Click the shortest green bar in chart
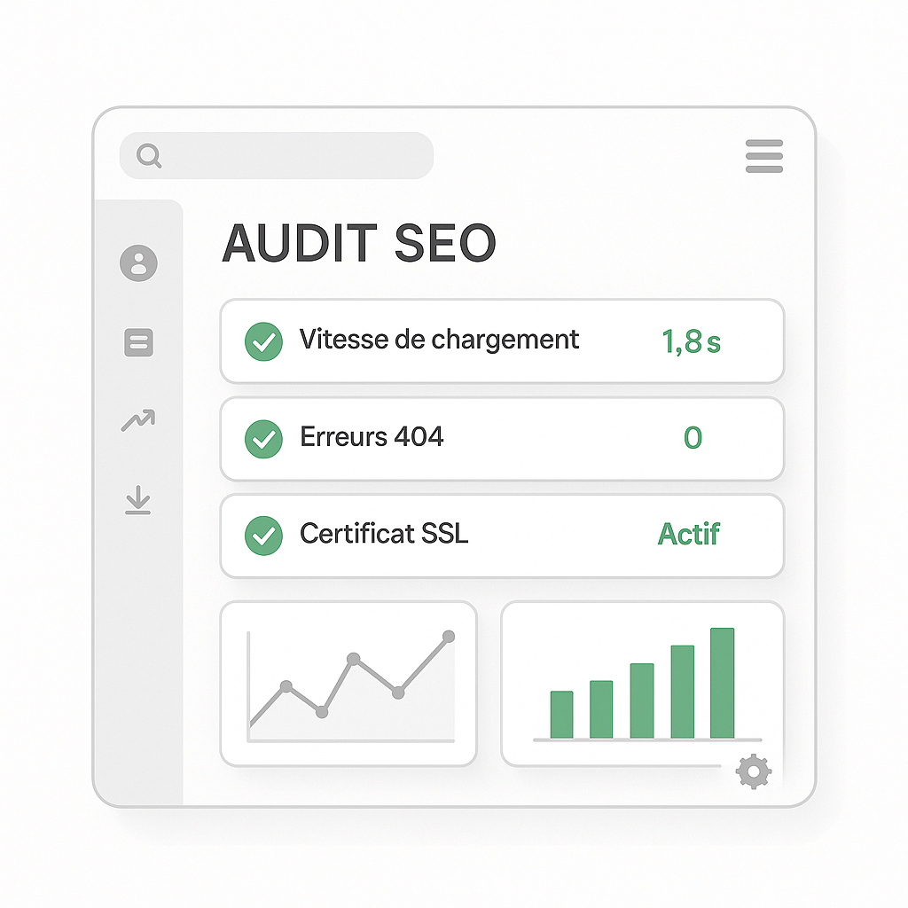 tap(561, 715)
